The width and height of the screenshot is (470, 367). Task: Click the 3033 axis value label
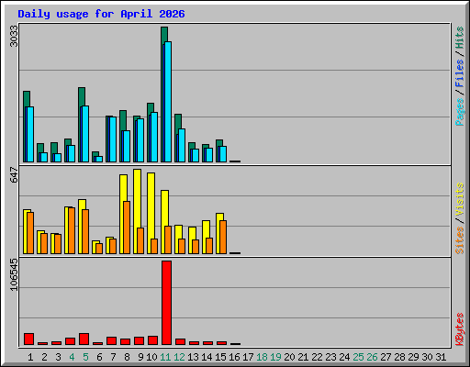click(14, 36)
